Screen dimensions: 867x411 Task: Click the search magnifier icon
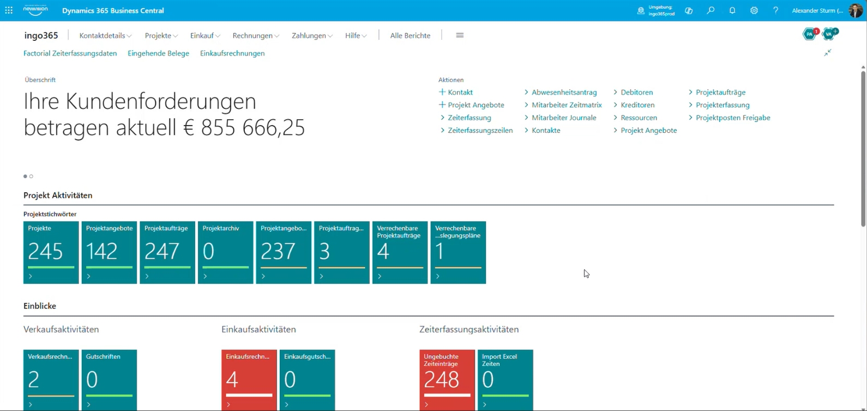711,10
